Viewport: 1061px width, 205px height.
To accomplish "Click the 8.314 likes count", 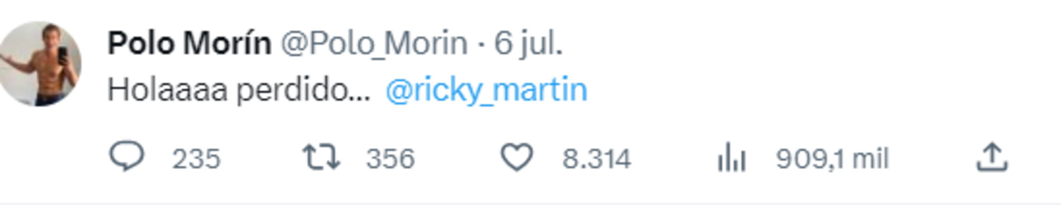I will pos(597,159).
